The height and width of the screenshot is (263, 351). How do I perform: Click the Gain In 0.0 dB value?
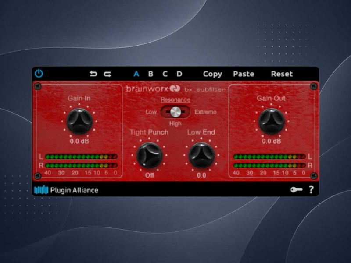79,141
